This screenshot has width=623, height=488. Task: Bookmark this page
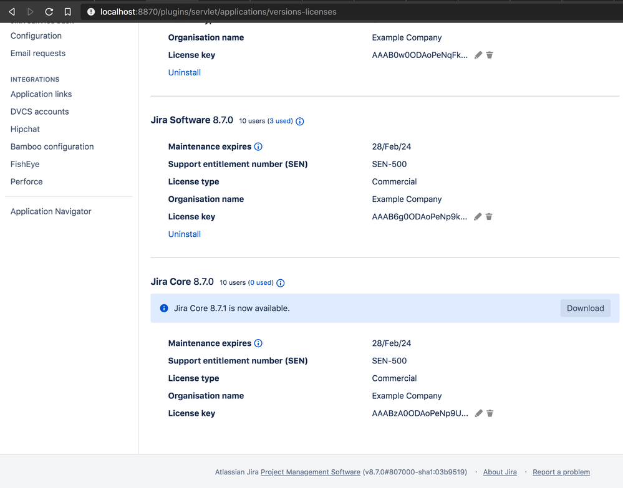tap(68, 12)
